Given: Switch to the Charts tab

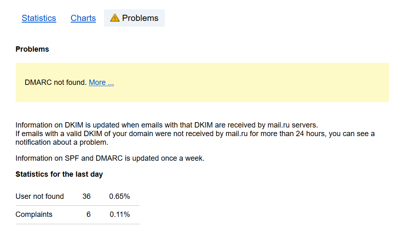Looking at the screenshot, I should click(83, 18).
